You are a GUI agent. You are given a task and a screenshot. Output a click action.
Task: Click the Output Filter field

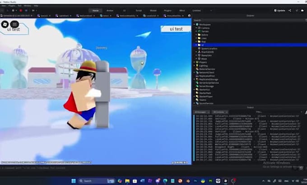pyautogui.click(x=278, y=112)
